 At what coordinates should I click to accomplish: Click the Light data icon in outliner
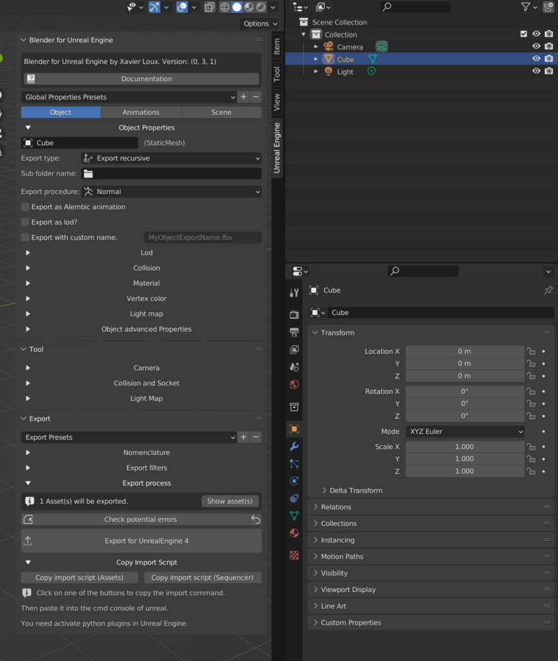(x=372, y=71)
